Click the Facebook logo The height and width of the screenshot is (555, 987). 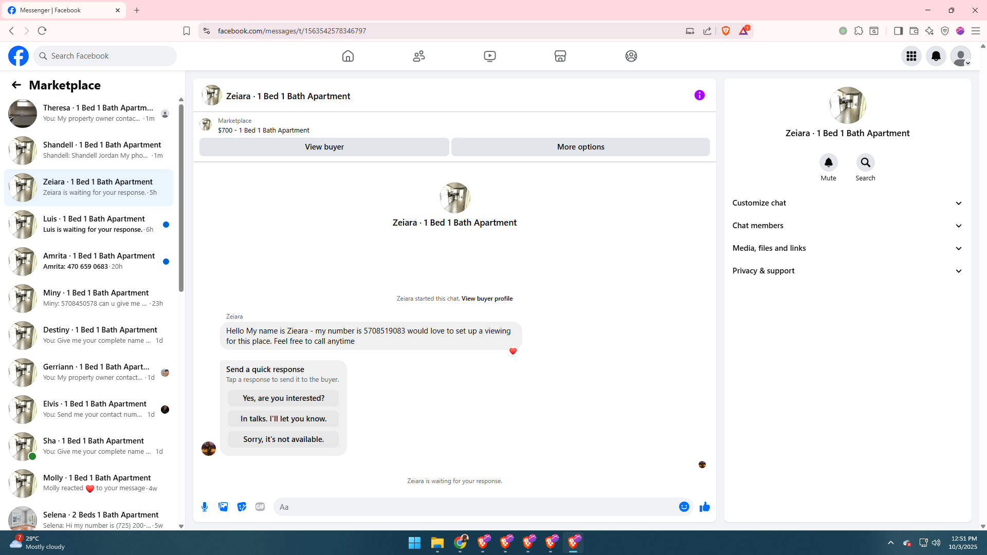[x=19, y=56]
